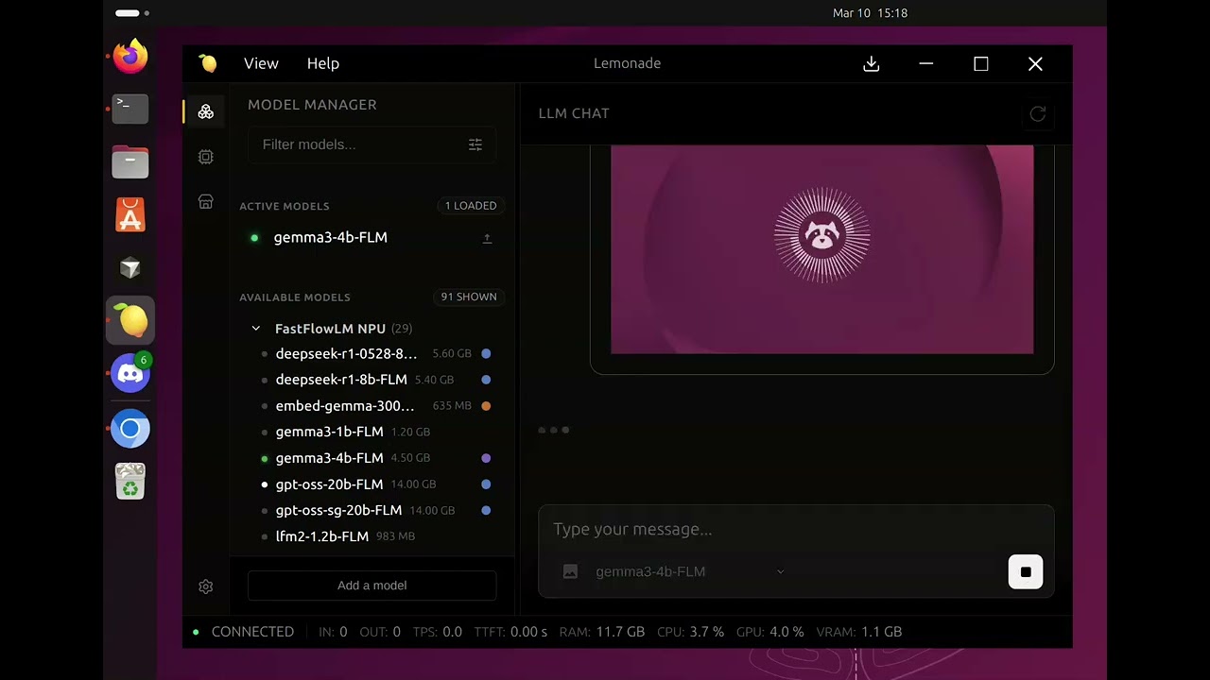Viewport: 1210px width, 680px height.
Task: Click blue label dot of gpt-oss-20b-FLM
Action: (x=486, y=484)
